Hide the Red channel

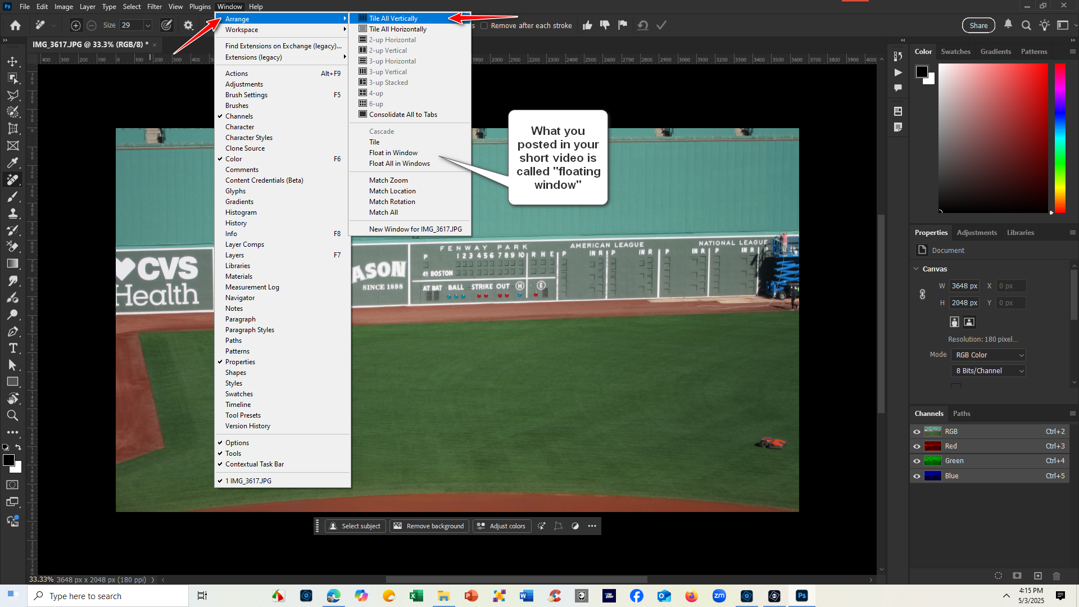pos(917,446)
